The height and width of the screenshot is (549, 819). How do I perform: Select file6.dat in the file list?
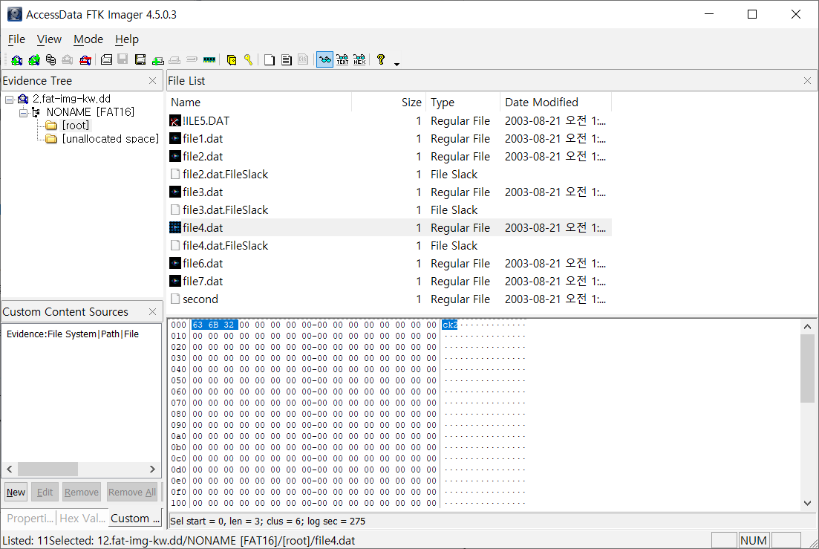pos(203,263)
